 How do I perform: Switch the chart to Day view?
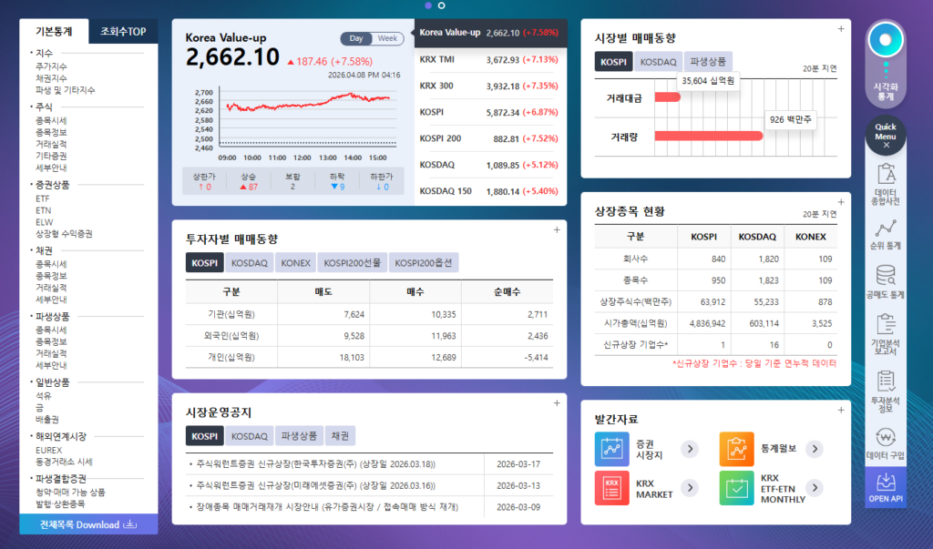click(x=356, y=38)
